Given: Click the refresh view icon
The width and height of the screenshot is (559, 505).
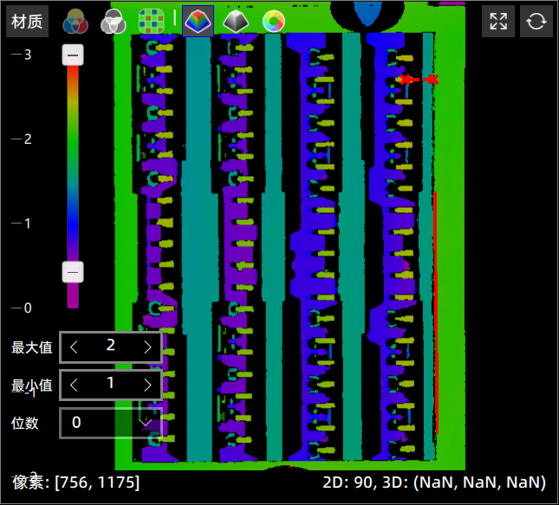Looking at the screenshot, I should click(x=536, y=22).
